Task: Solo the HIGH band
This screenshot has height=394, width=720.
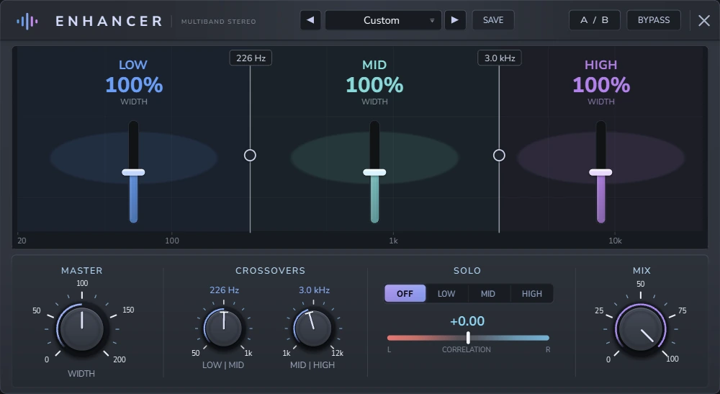Action: (532, 293)
